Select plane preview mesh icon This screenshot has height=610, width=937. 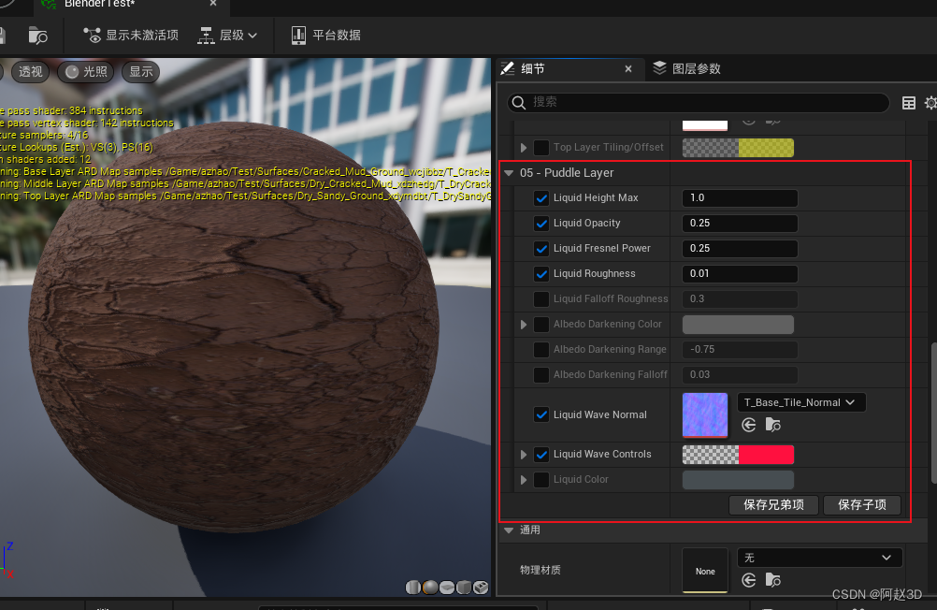(x=446, y=588)
